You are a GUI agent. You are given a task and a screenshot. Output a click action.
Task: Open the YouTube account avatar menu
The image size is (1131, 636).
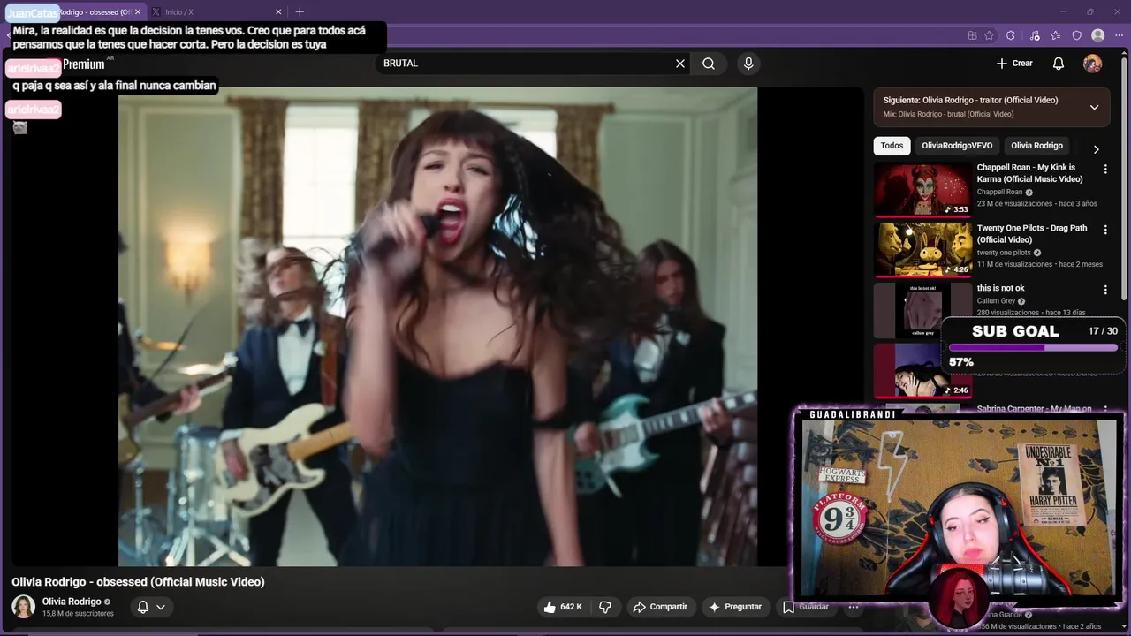(1093, 64)
